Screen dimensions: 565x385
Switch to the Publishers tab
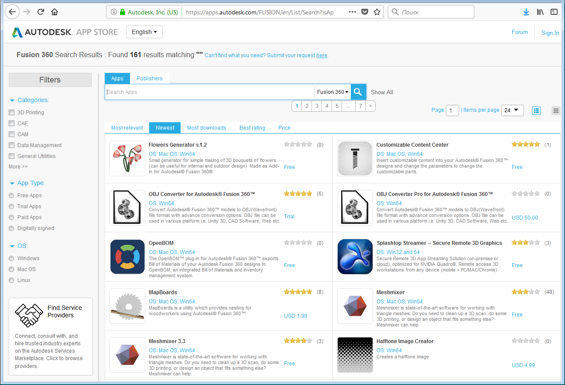tap(150, 79)
